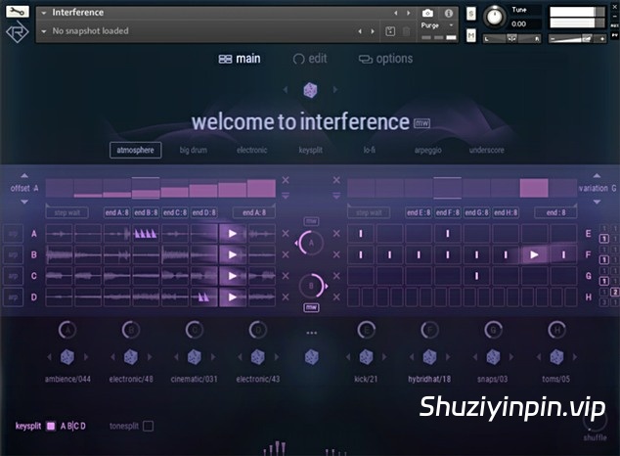Image resolution: width=620 pixels, height=456 pixels.
Task: Click the camera snapshot icon
Action: click(427, 13)
